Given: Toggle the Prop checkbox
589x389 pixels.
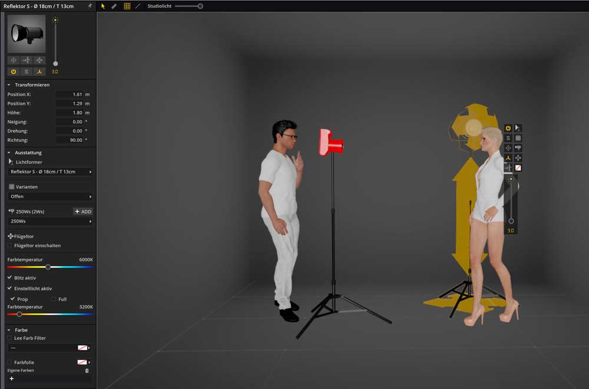Looking at the screenshot, I should (x=13, y=299).
